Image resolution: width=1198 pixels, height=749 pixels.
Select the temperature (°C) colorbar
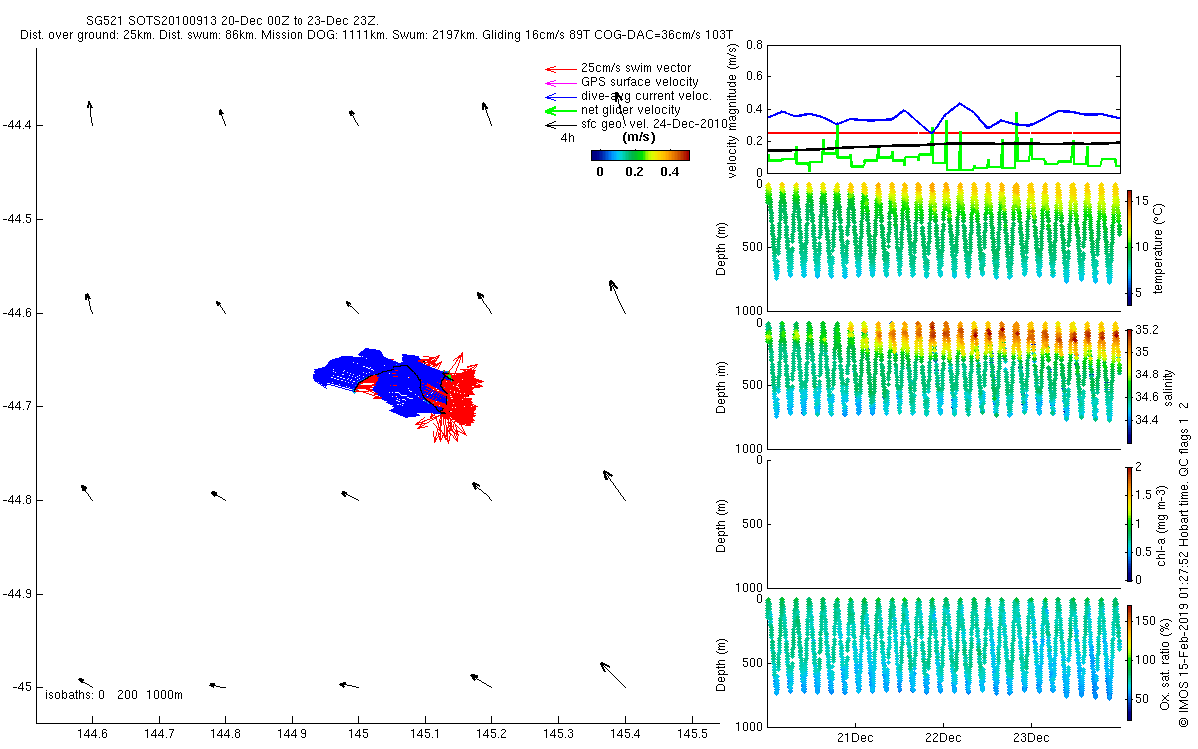pos(1130,247)
